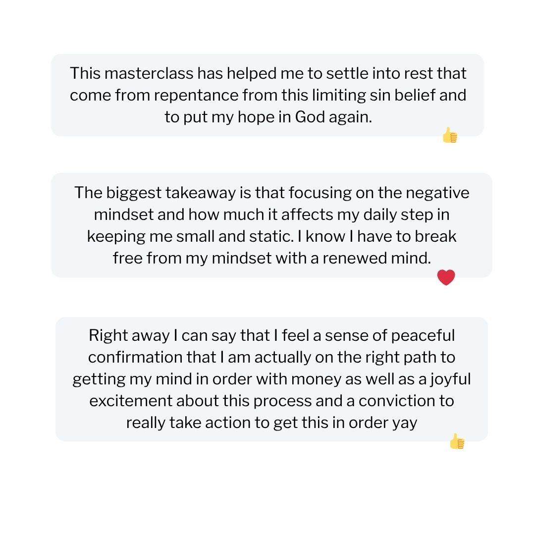Select the 'The biggest takeaway' message bubble

(x=271, y=225)
